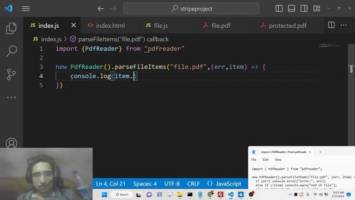The width and height of the screenshot is (355, 200).
Task: Toggle the primary side bar layout icon
Action: pyautogui.click(x=279, y=9)
